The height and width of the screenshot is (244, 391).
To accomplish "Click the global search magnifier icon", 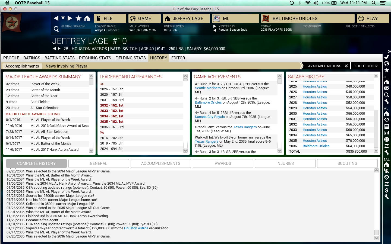I will tap(56, 29).
